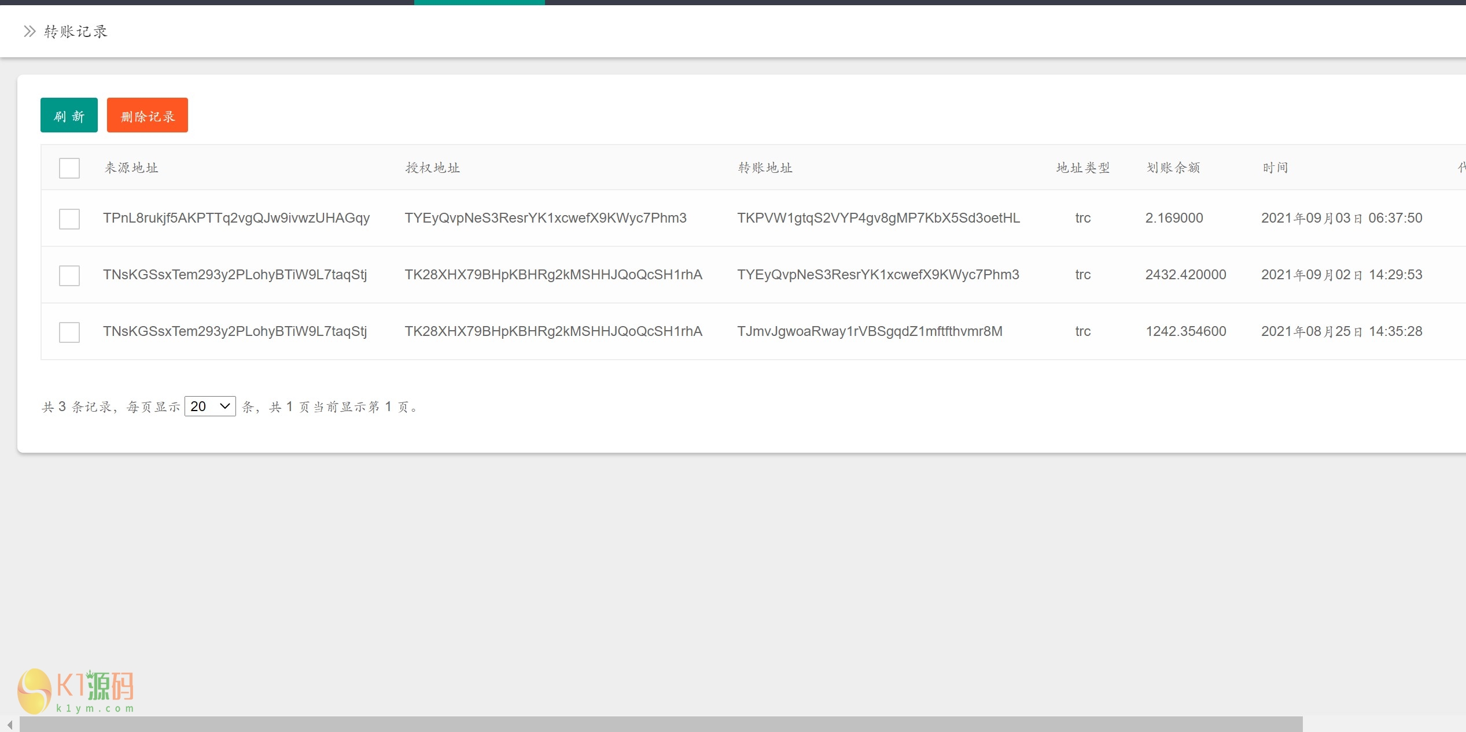Click the 转账记录 page title
This screenshot has width=1466, height=732.
click(x=76, y=31)
